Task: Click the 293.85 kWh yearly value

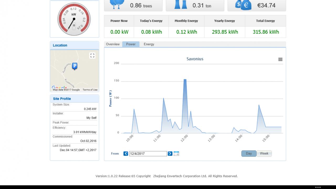Action: (x=225, y=32)
